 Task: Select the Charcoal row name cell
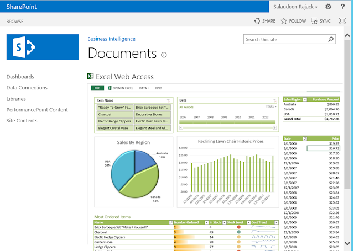[x=133, y=232]
